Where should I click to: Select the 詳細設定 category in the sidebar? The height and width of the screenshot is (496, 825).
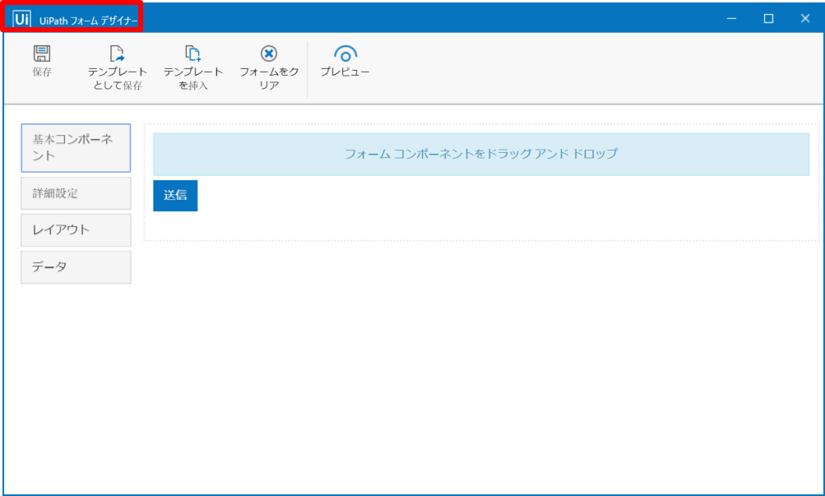pyautogui.click(x=76, y=193)
